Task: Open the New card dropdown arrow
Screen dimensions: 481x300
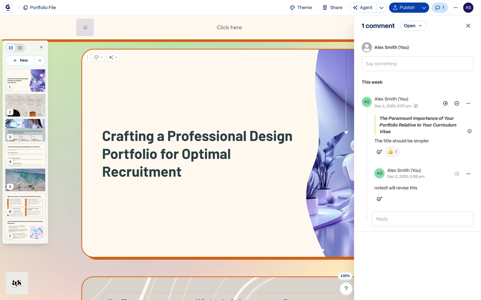Action: [x=40, y=60]
